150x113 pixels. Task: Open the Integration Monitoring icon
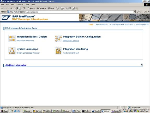(x=58, y=51)
